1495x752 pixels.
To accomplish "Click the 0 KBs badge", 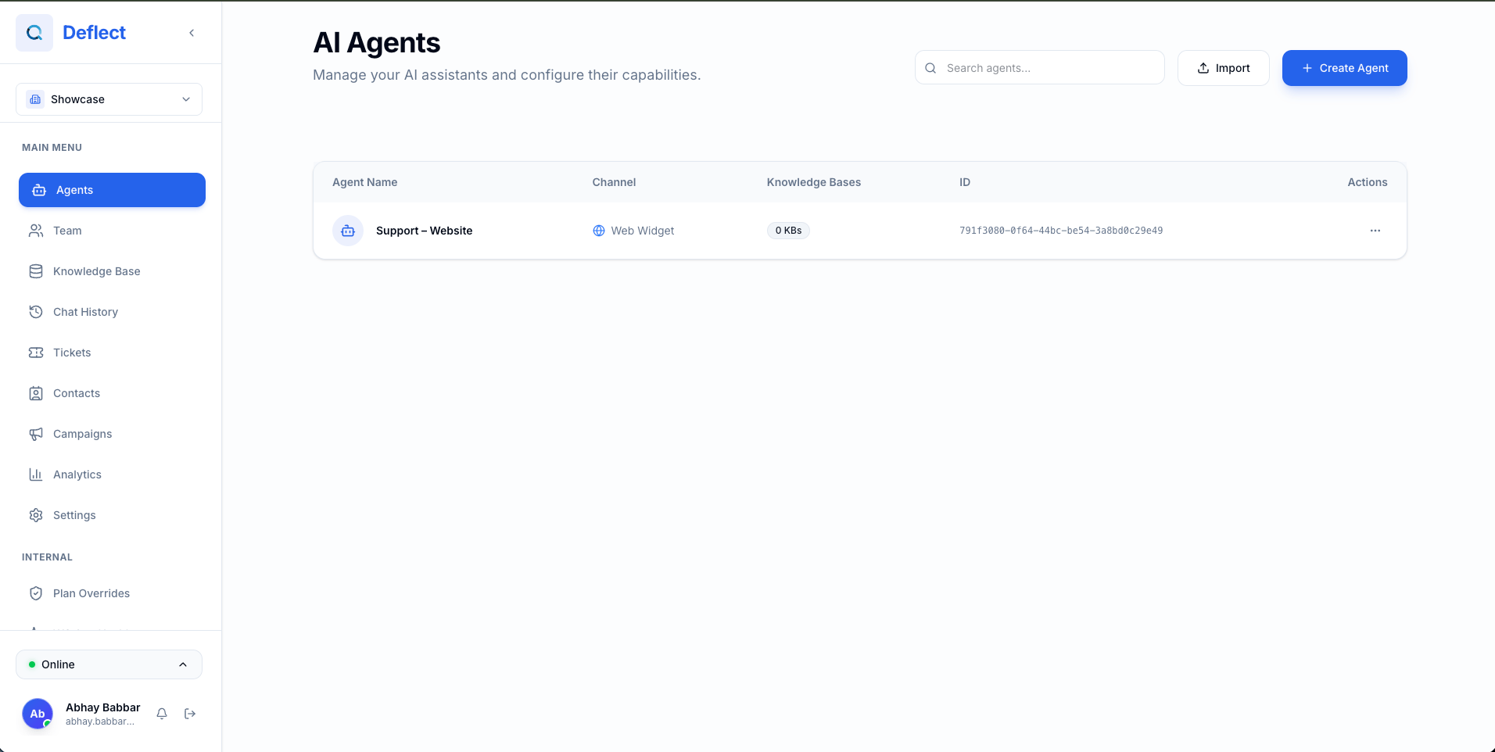I will click(x=788, y=231).
